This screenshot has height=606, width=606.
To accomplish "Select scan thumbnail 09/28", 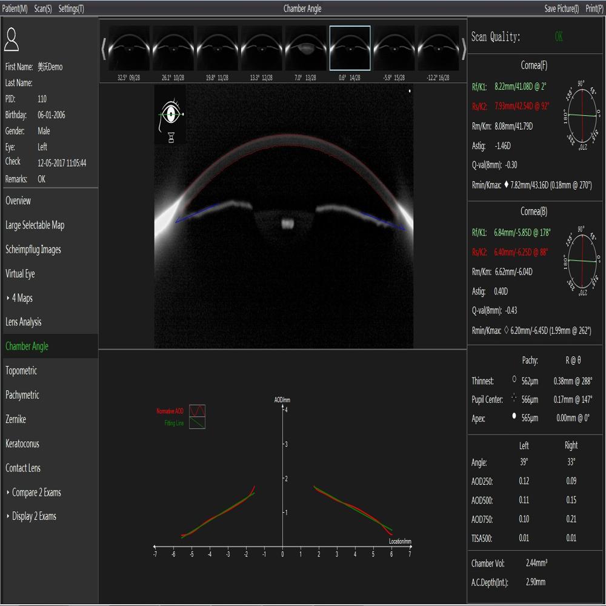I will point(128,48).
